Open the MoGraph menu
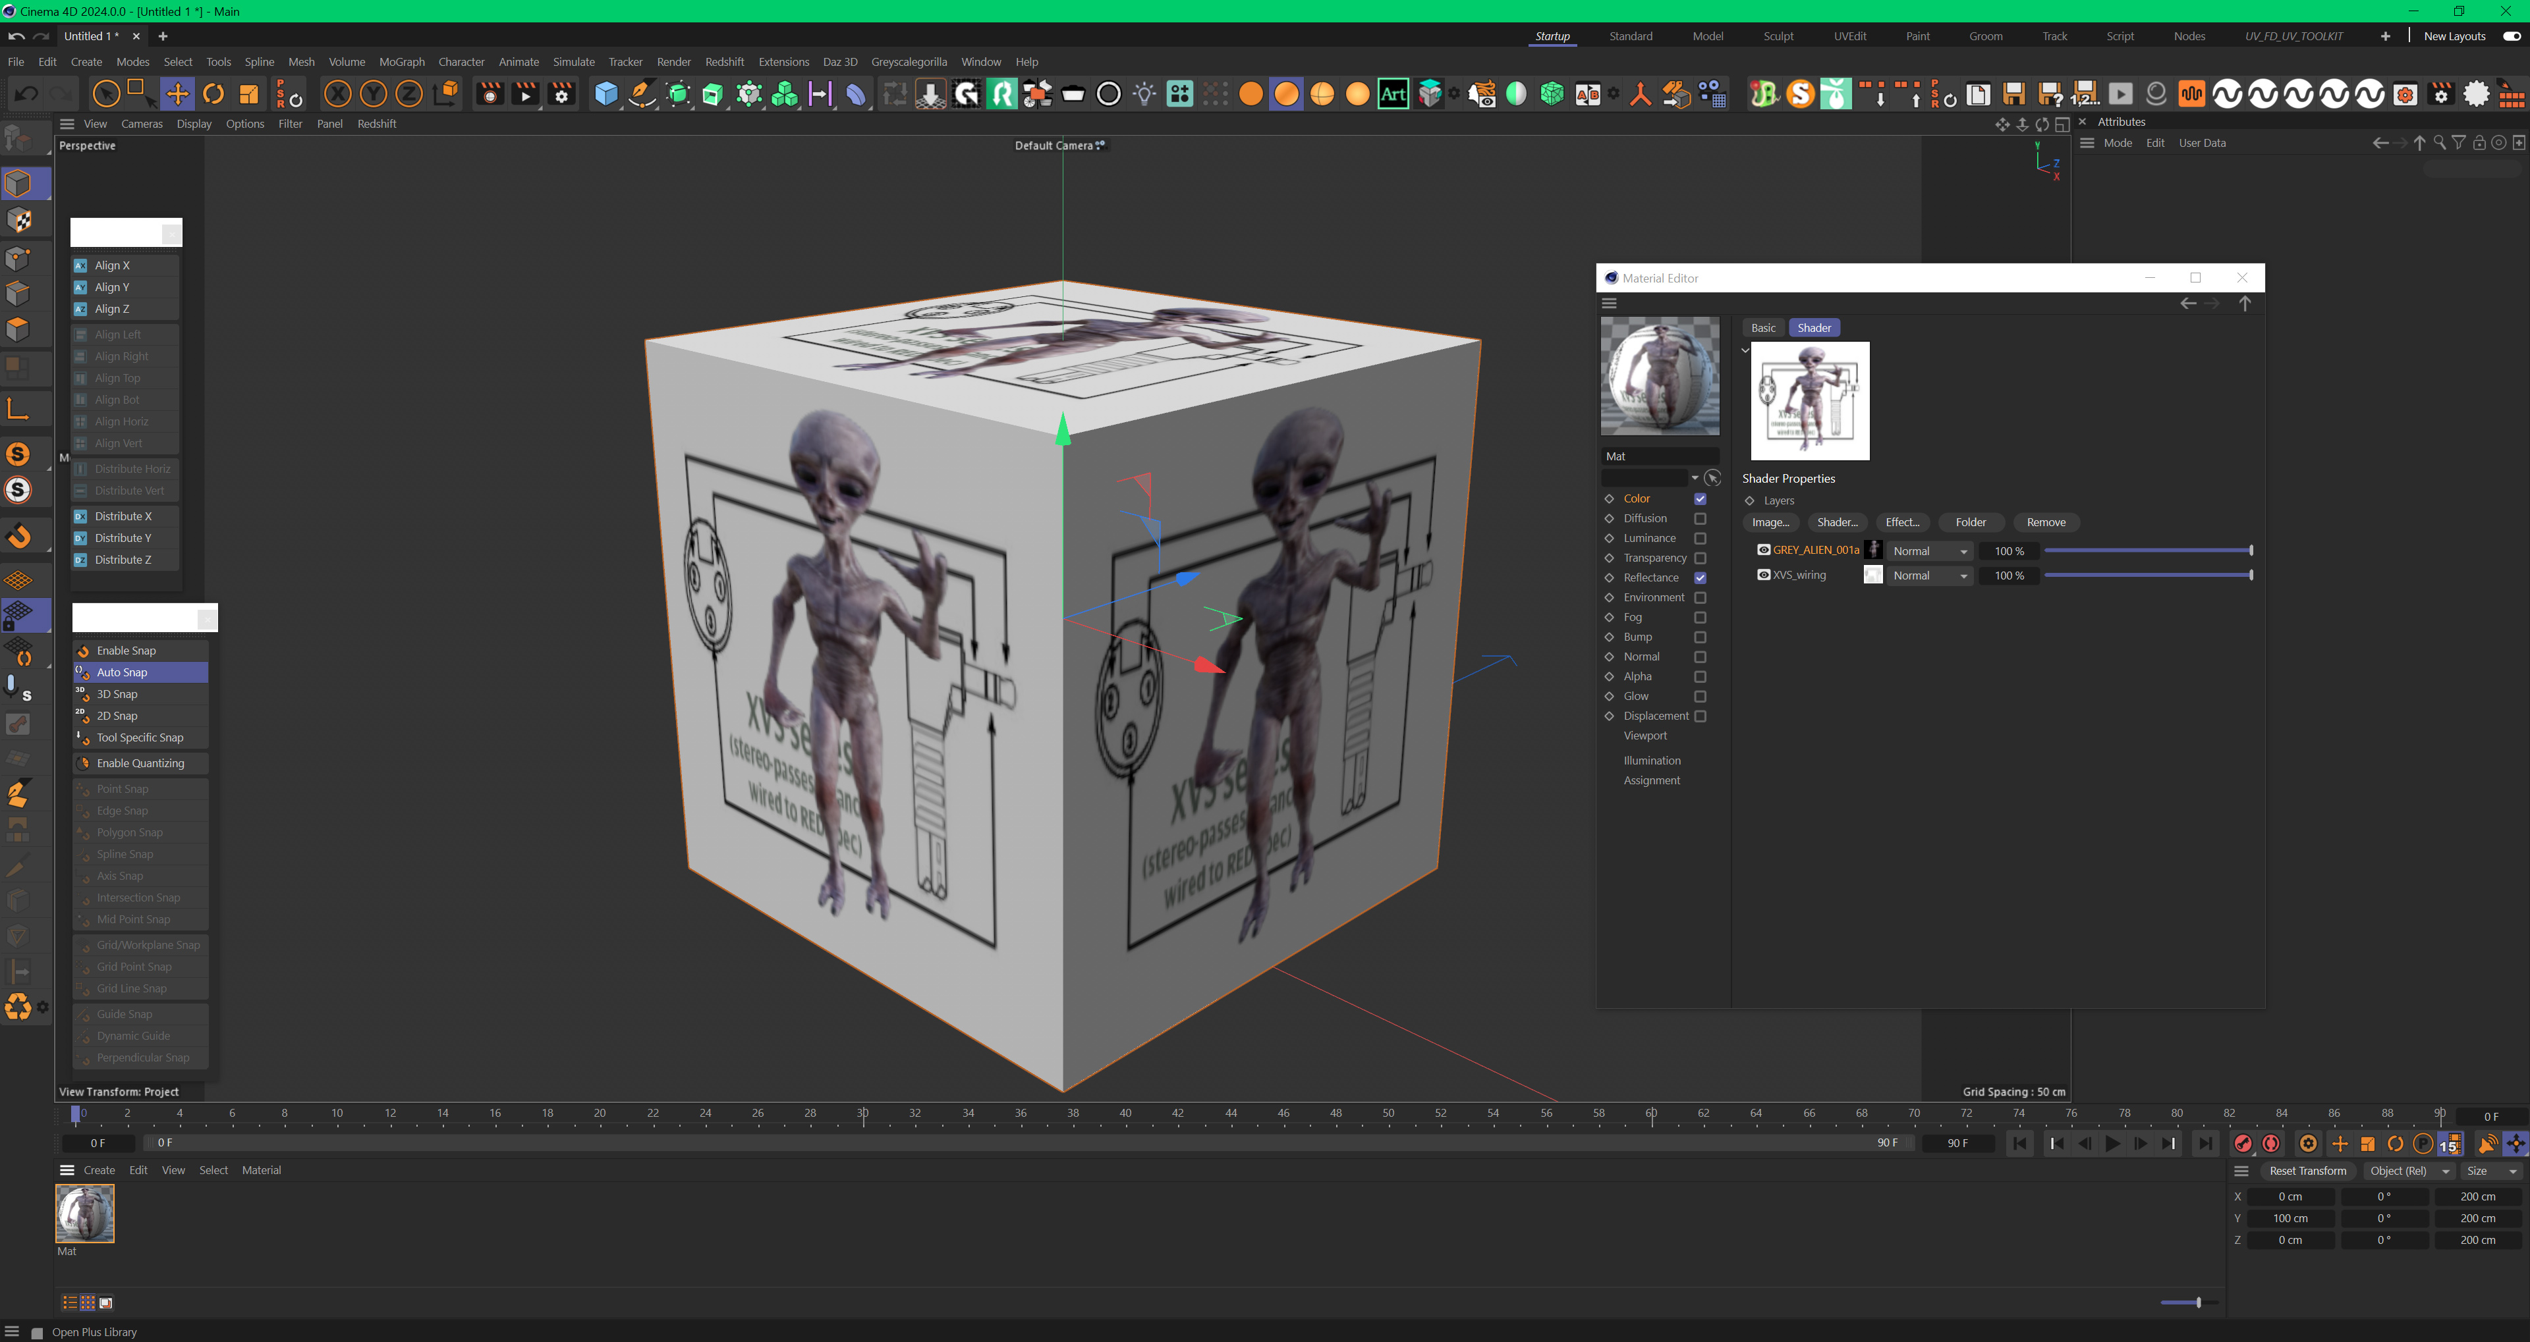This screenshot has height=1342, width=2530. tap(402, 62)
